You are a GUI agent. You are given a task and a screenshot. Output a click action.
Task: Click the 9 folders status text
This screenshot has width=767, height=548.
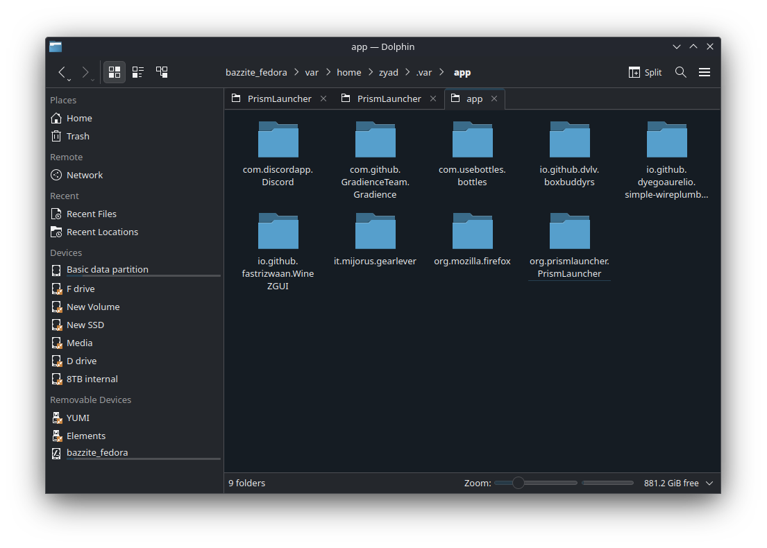click(x=246, y=483)
